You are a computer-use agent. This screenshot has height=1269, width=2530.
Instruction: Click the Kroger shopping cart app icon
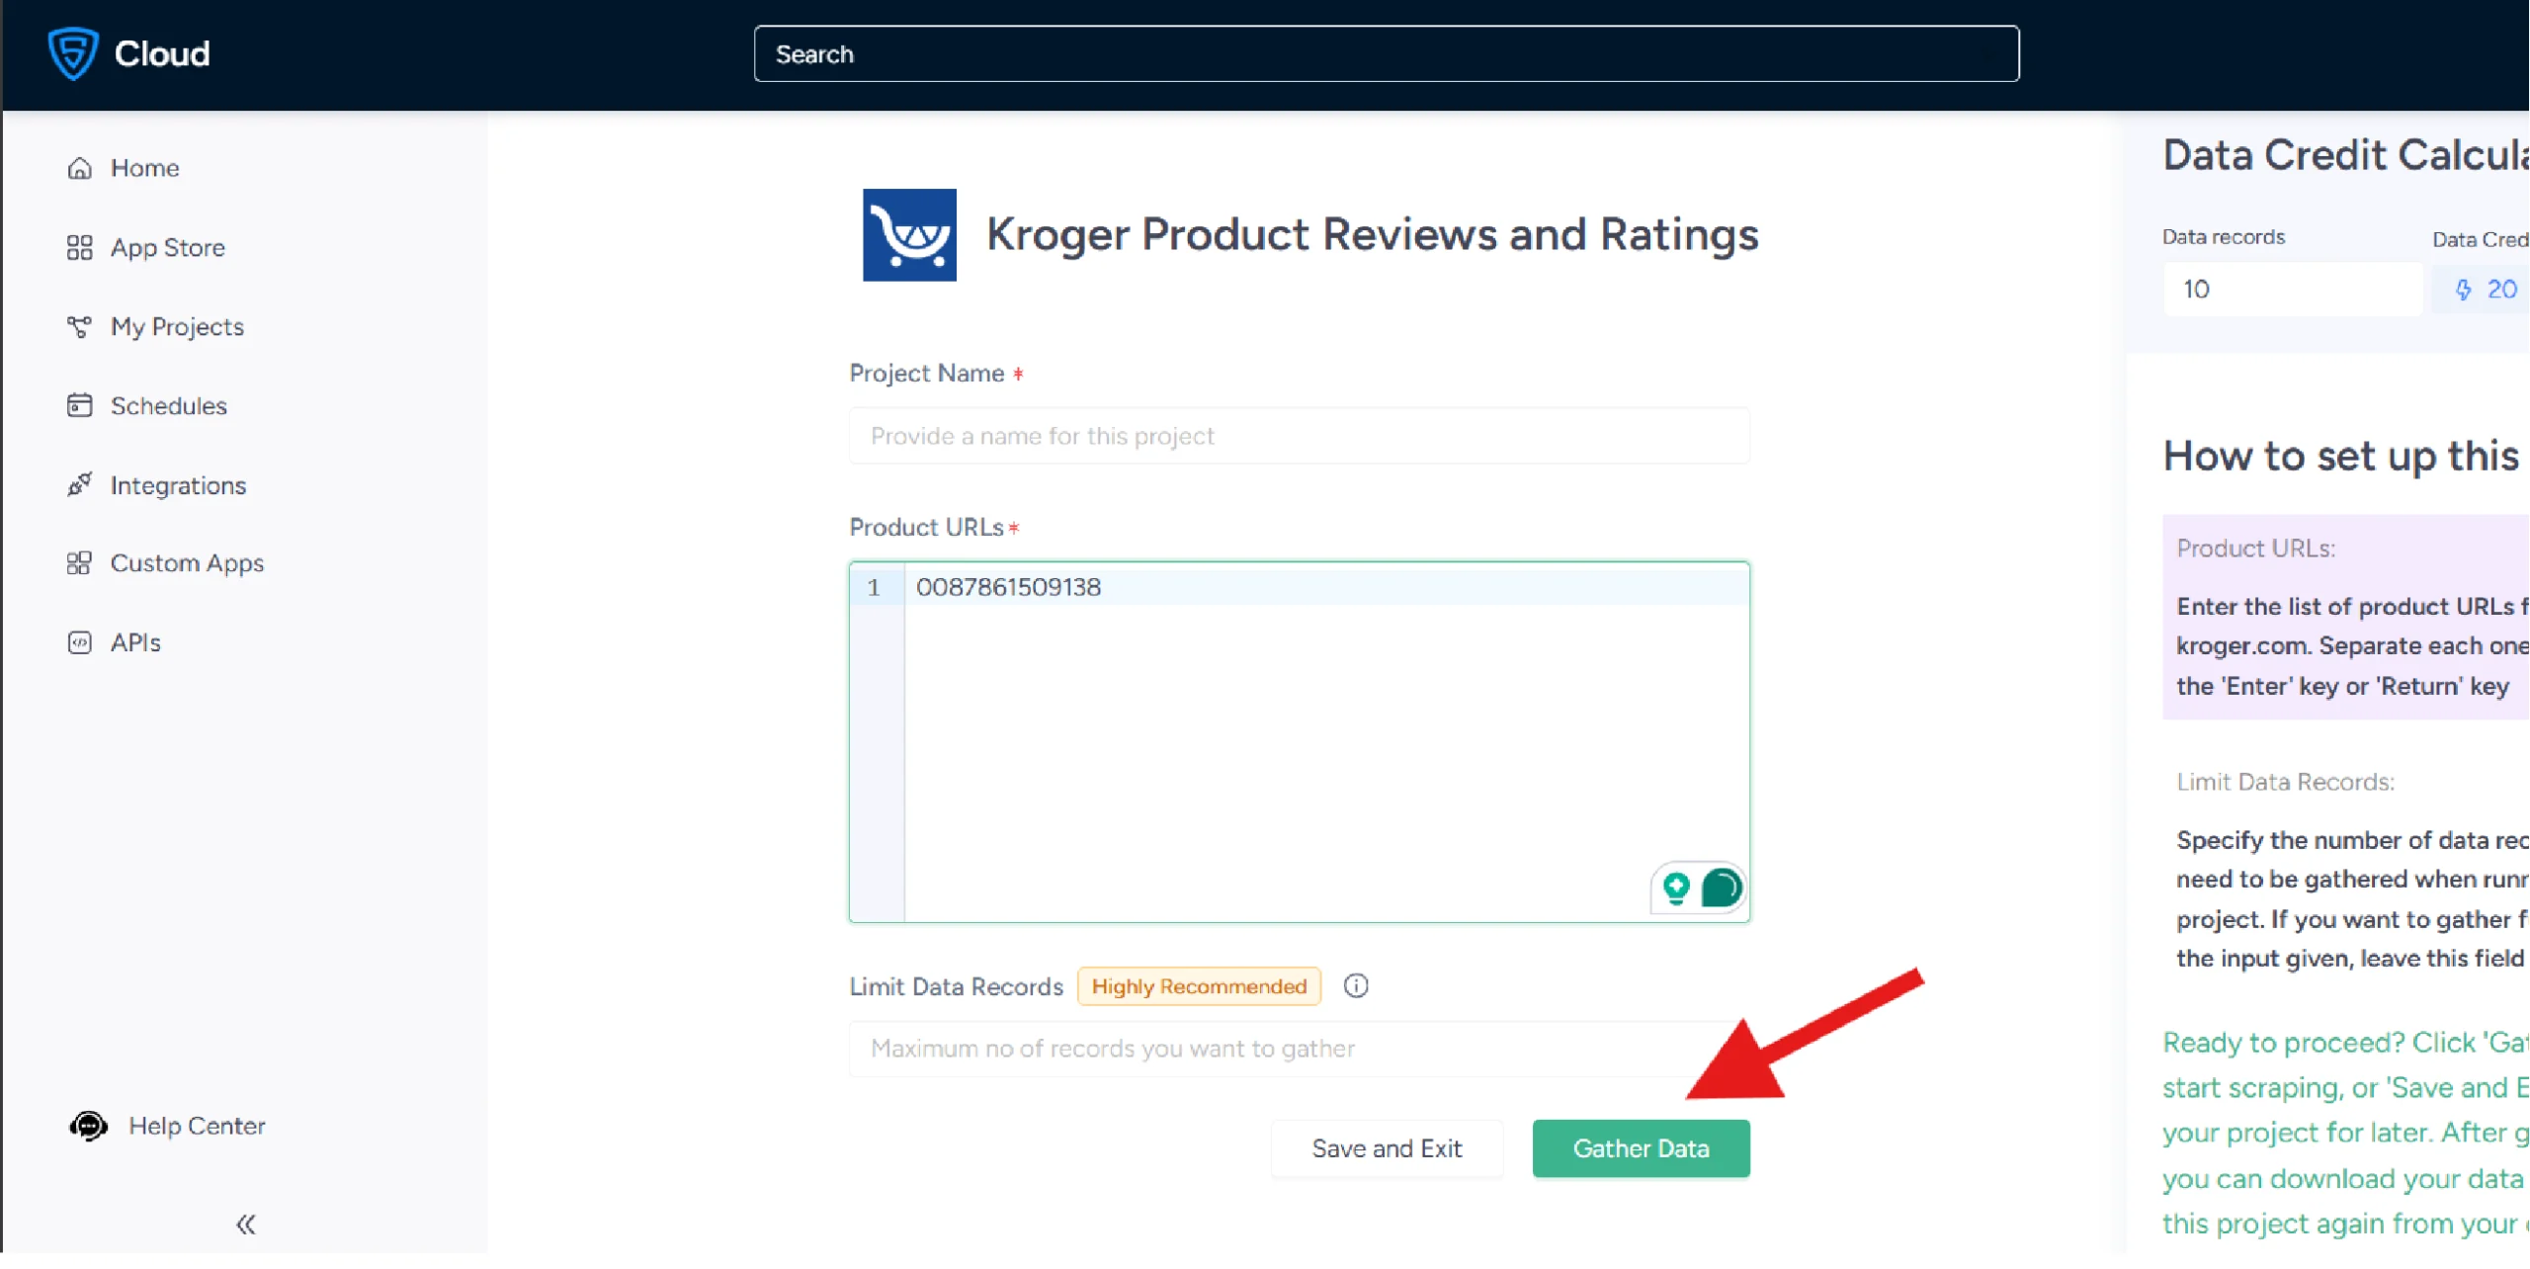tap(909, 235)
